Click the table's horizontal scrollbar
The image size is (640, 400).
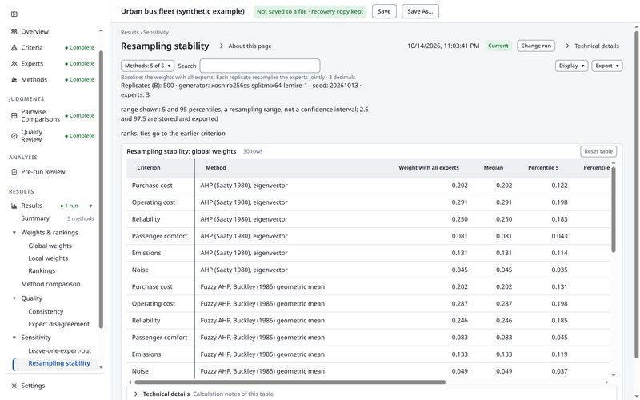coord(290,382)
